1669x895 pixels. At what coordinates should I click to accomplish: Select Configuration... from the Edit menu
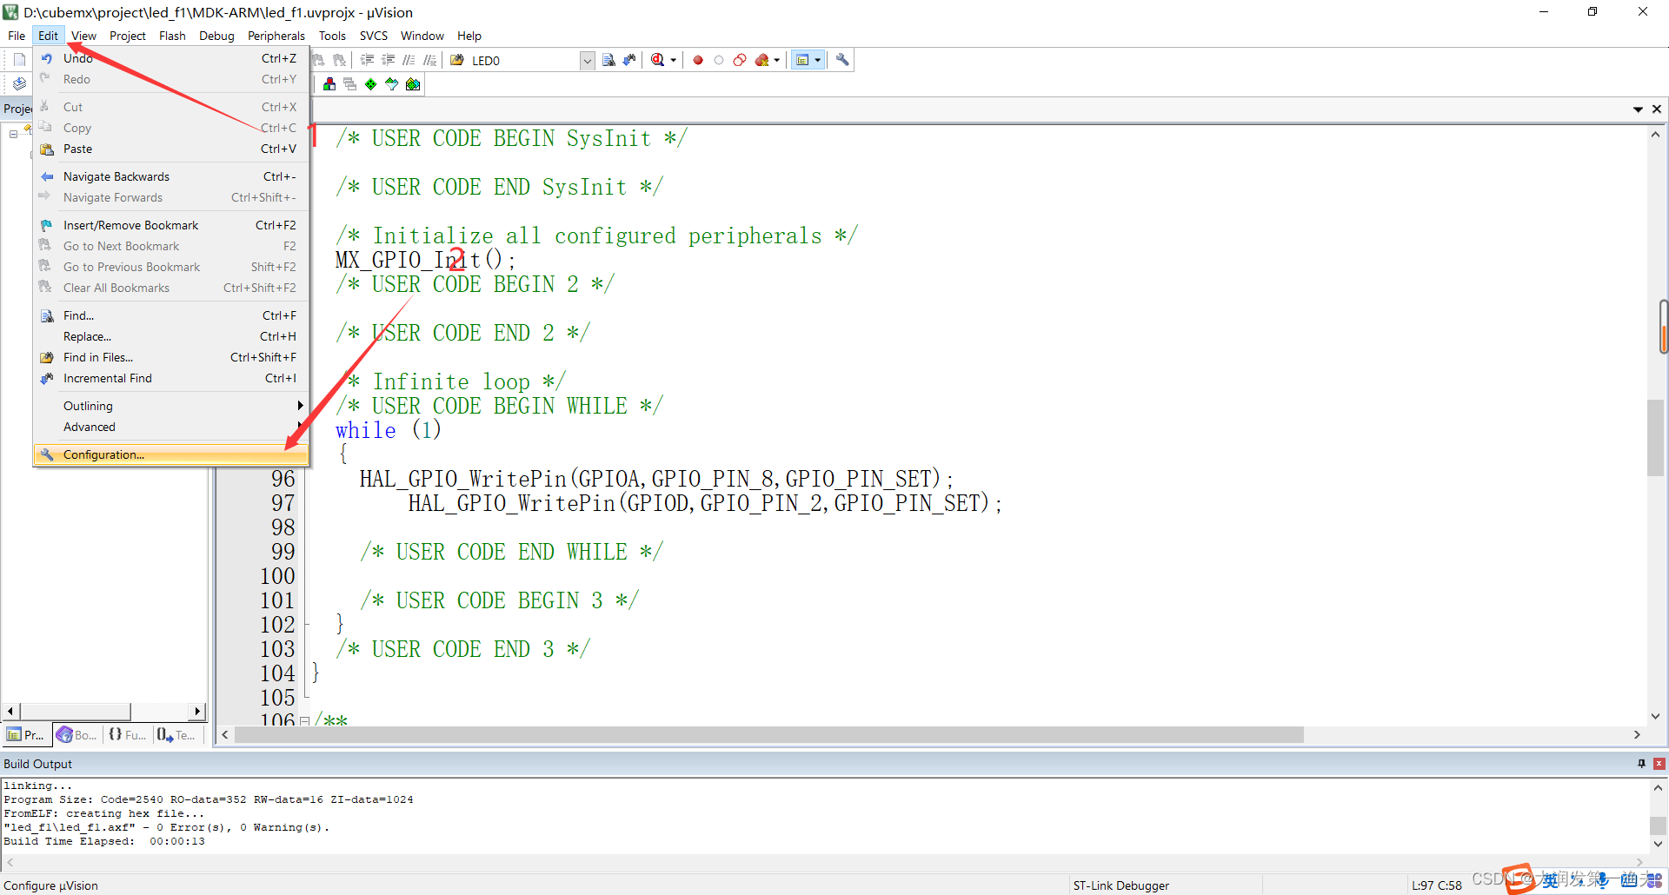(103, 454)
